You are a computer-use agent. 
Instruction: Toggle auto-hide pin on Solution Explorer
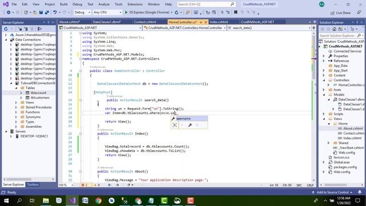357,22
